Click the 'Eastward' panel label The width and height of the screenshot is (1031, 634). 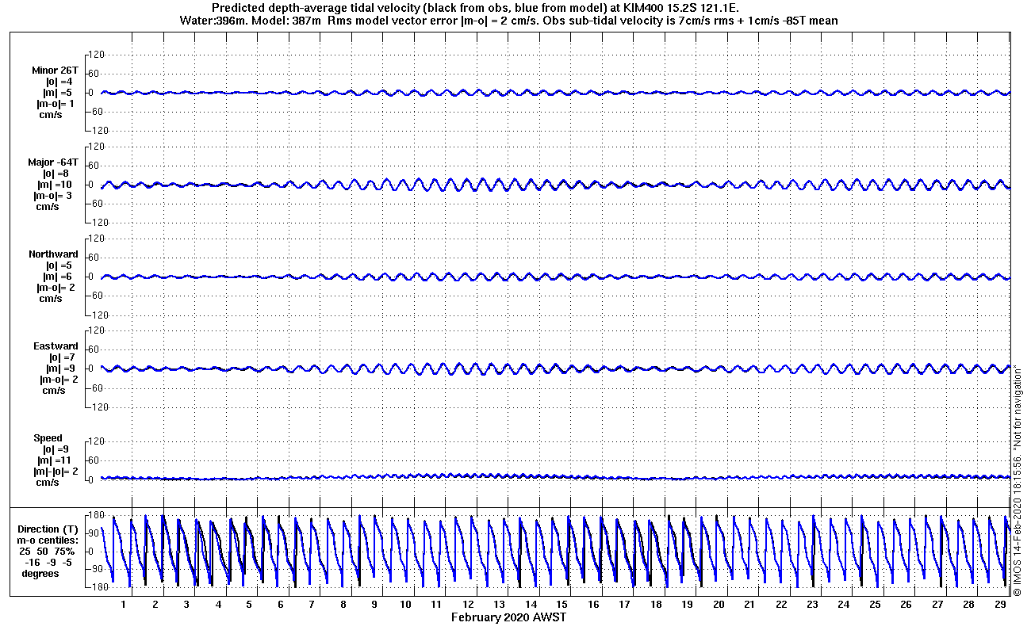pos(56,346)
